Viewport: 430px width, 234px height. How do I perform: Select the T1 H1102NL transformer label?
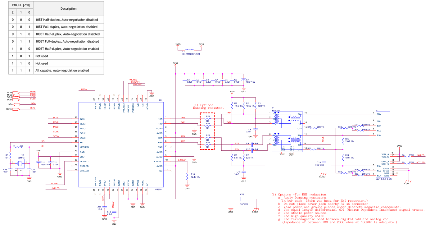click(276, 110)
